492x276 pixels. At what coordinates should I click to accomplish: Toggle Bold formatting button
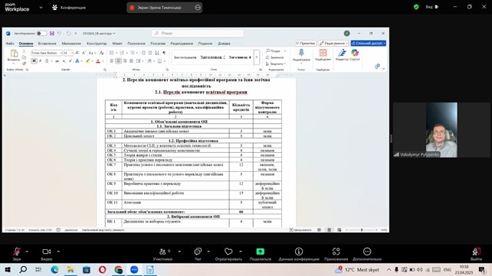pyautogui.click(x=34, y=61)
